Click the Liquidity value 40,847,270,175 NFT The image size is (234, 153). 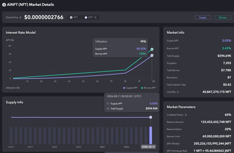tap(217, 92)
